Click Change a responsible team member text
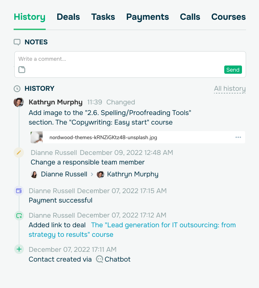 [88, 162]
